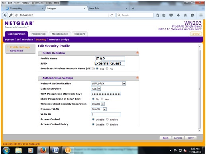The height and width of the screenshot is (155, 206).
Task: Switch to the Maintenance tab
Action: pyautogui.click(x=60, y=34)
